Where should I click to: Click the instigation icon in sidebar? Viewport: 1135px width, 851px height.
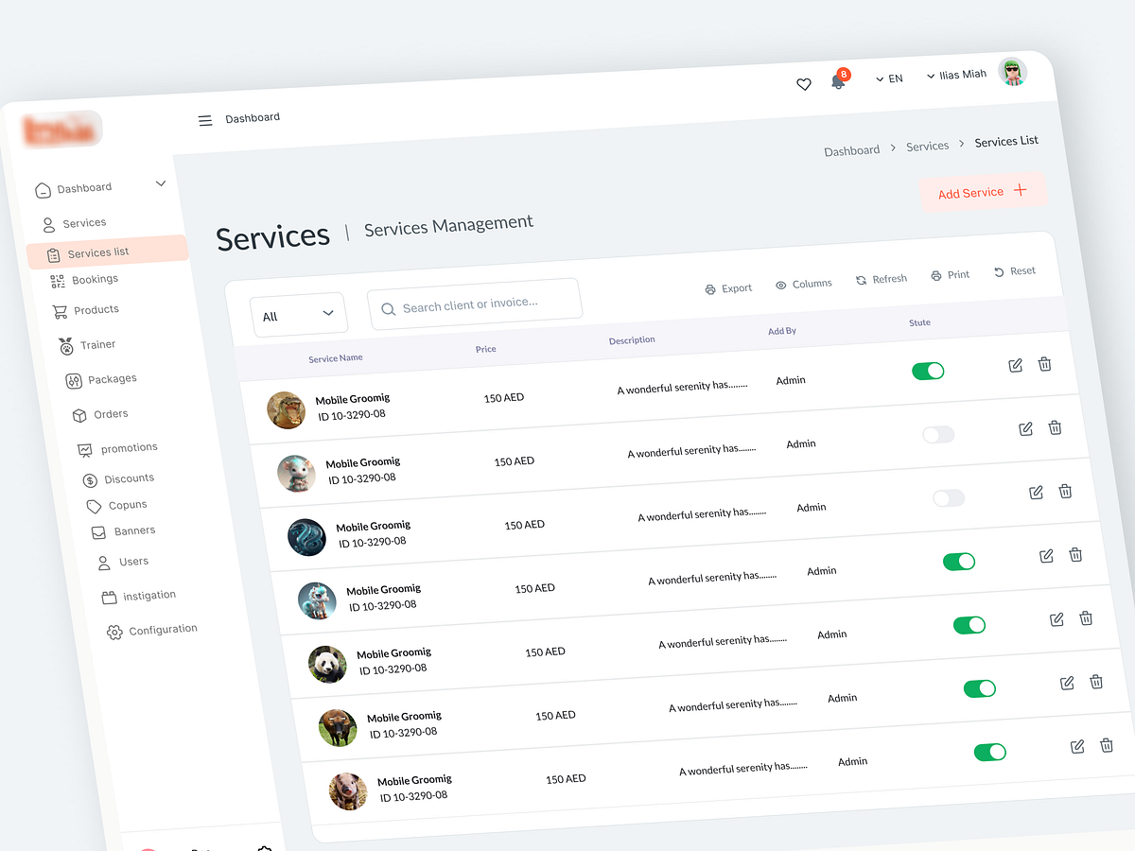[109, 598]
